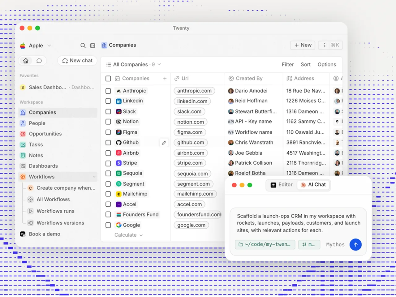Viewport: 396px width, 297px height.
Task: Click the + New record button
Action: [x=303, y=45]
